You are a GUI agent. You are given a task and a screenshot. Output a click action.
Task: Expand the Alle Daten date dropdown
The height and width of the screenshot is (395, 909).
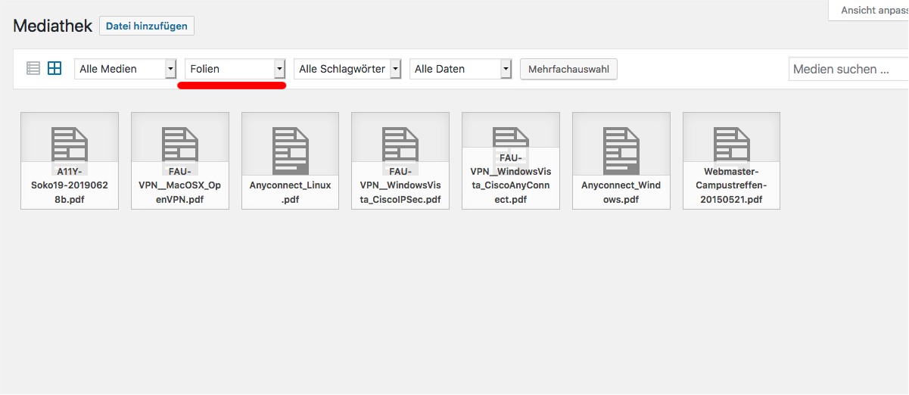pos(461,69)
